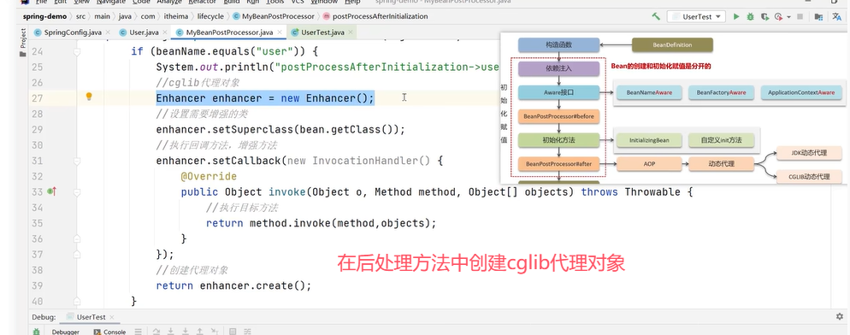The height and width of the screenshot is (335, 850).
Task: Click the Rerun debug bug icon
Action: pos(36,332)
